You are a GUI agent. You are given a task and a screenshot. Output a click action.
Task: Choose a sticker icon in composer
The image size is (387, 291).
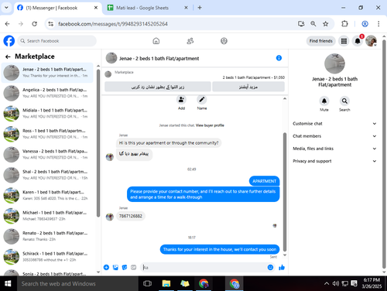point(125,267)
